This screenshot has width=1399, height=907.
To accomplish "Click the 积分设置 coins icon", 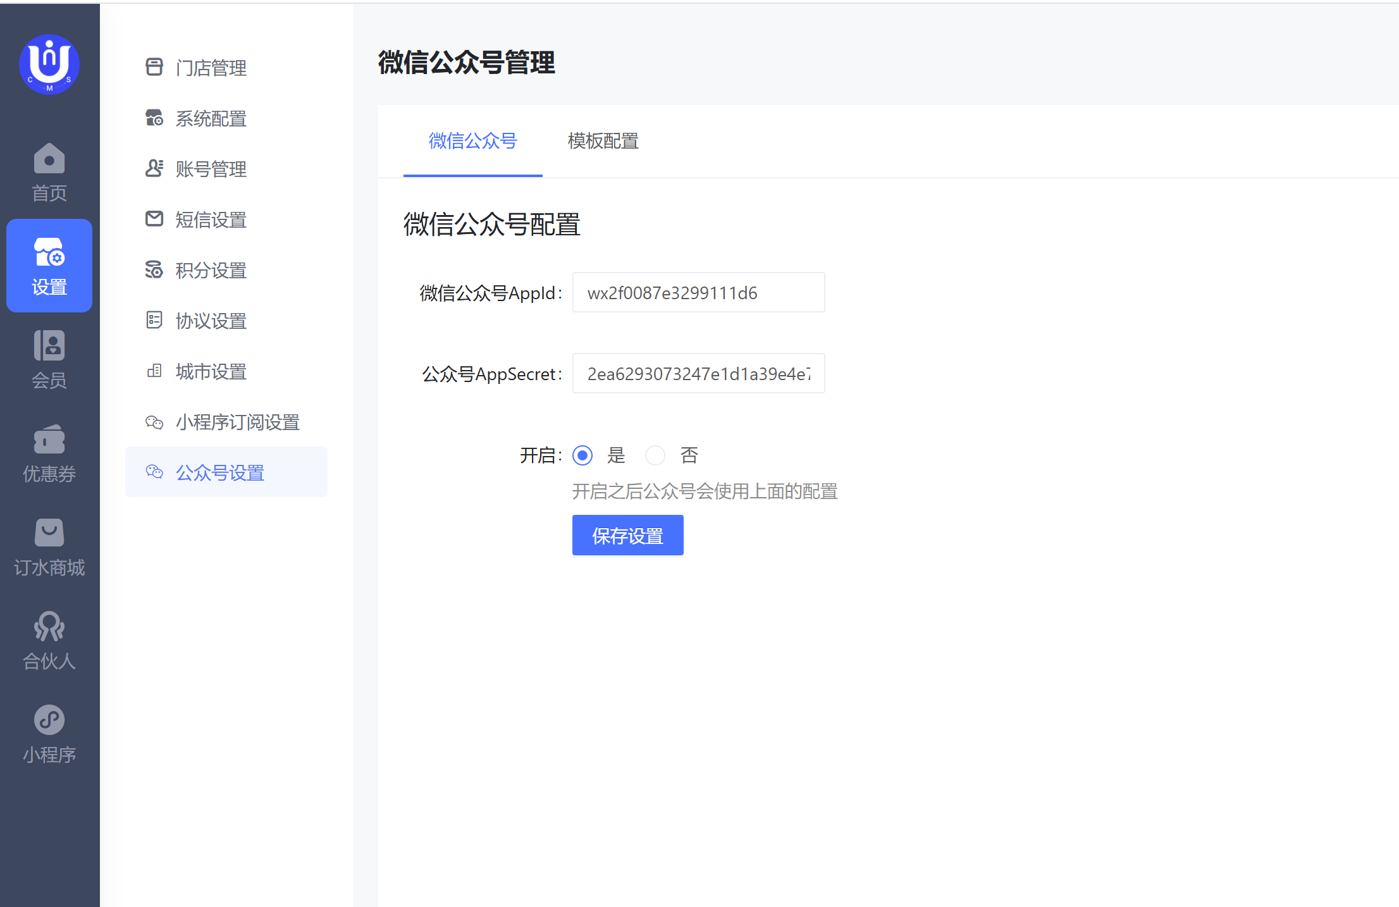I will [x=154, y=269].
